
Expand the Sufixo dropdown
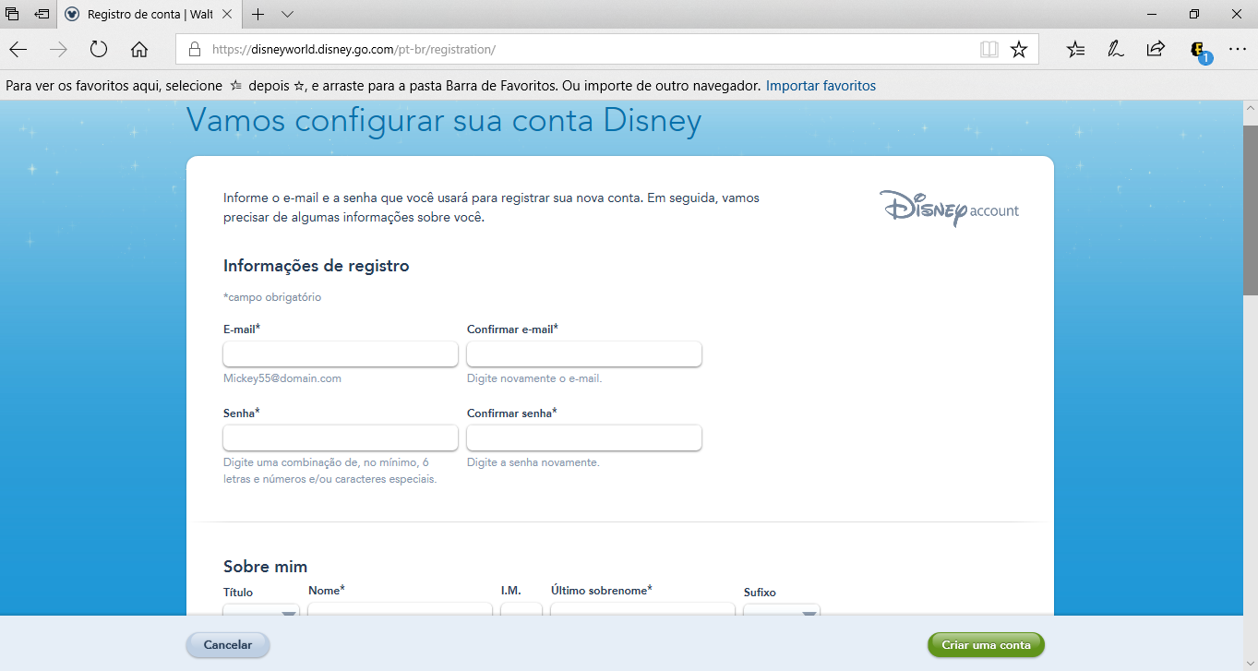pyautogui.click(x=782, y=610)
